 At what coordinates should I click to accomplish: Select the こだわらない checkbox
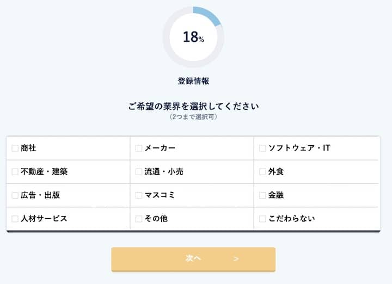tap(262, 219)
